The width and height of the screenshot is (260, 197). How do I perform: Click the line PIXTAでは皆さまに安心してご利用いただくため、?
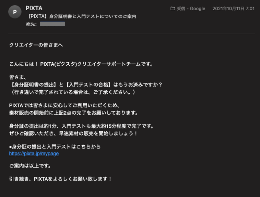[x=64, y=105]
